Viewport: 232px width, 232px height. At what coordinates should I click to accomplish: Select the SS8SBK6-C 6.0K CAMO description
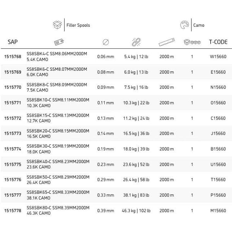pyautogui.click(x=57, y=72)
